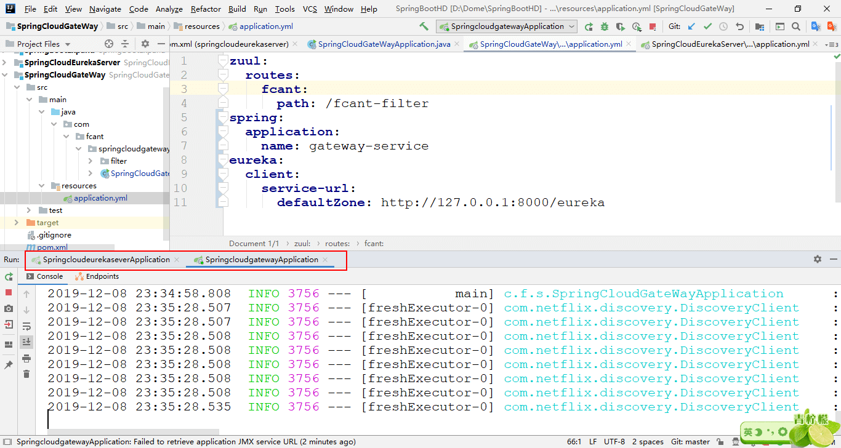
Task: Launch the profiler run icon in toolbar
Action: tap(637, 26)
